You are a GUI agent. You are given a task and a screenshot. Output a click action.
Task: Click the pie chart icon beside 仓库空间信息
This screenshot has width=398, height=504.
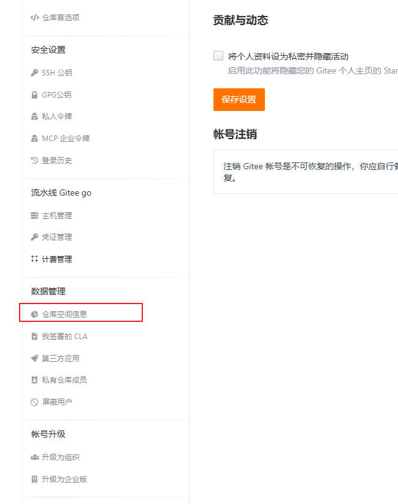tap(34, 315)
